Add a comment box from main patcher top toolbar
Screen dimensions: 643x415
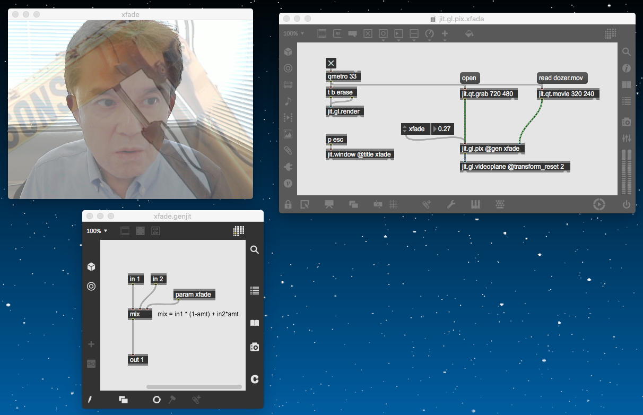[x=352, y=33]
